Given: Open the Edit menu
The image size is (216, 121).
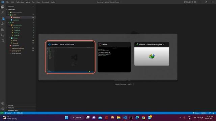Looking at the screenshot, I should pos(12,2).
